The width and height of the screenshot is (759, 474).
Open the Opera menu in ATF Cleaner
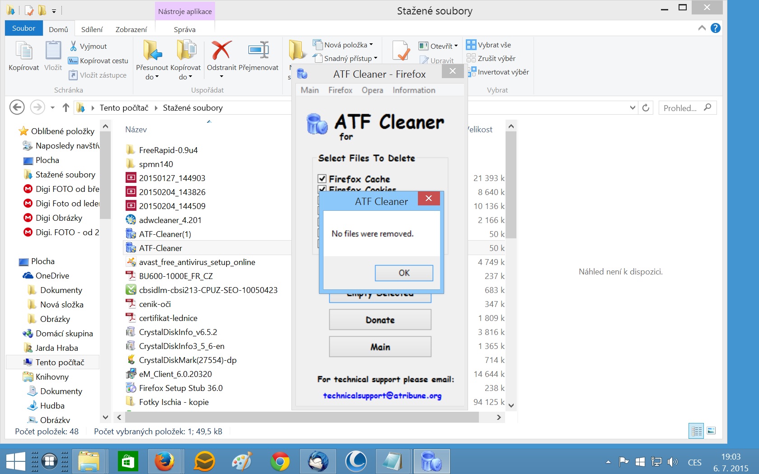(x=372, y=90)
